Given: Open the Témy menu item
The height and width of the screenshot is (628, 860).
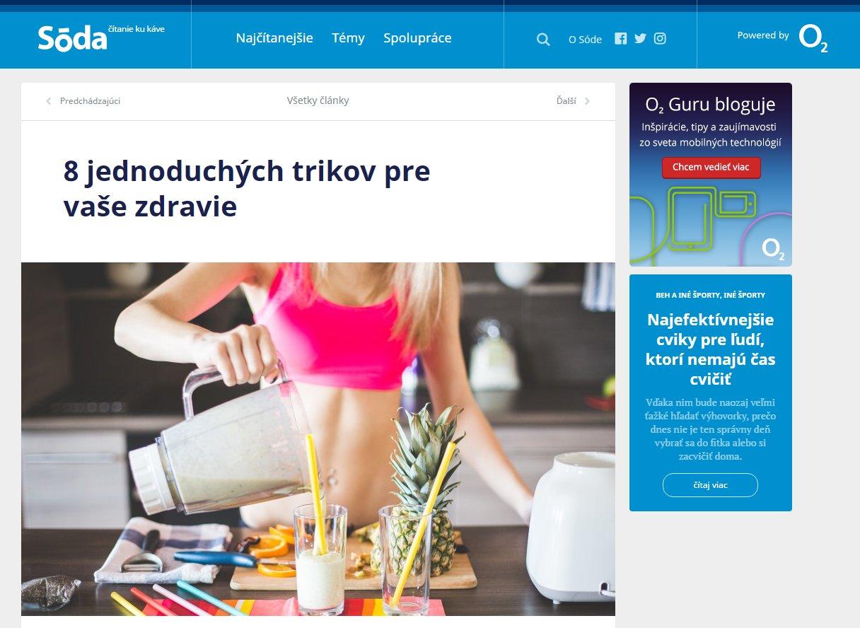Looking at the screenshot, I should [x=348, y=38].
